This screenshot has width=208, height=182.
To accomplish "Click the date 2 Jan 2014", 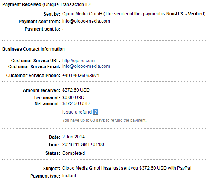I will (73, 137).
